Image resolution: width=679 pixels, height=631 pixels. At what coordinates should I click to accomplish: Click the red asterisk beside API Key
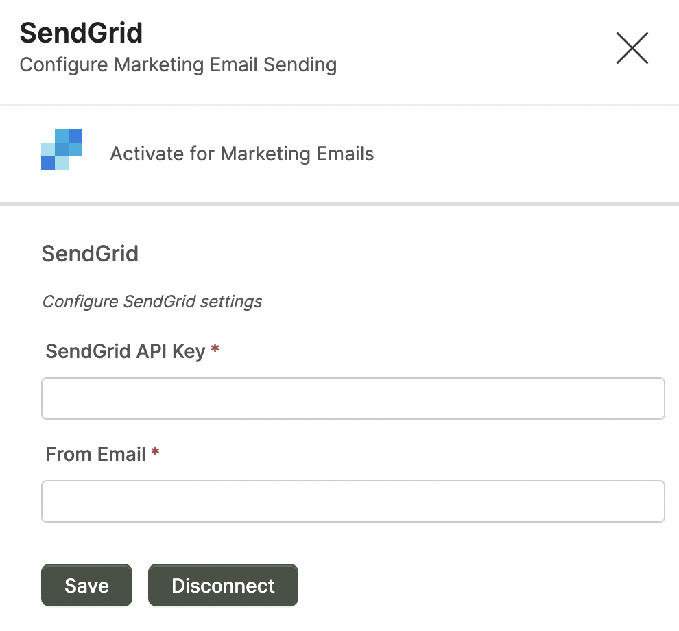pos(215,348)
